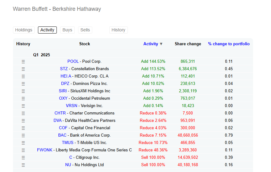Open history icon for FWONK row

tap(23, 150)
